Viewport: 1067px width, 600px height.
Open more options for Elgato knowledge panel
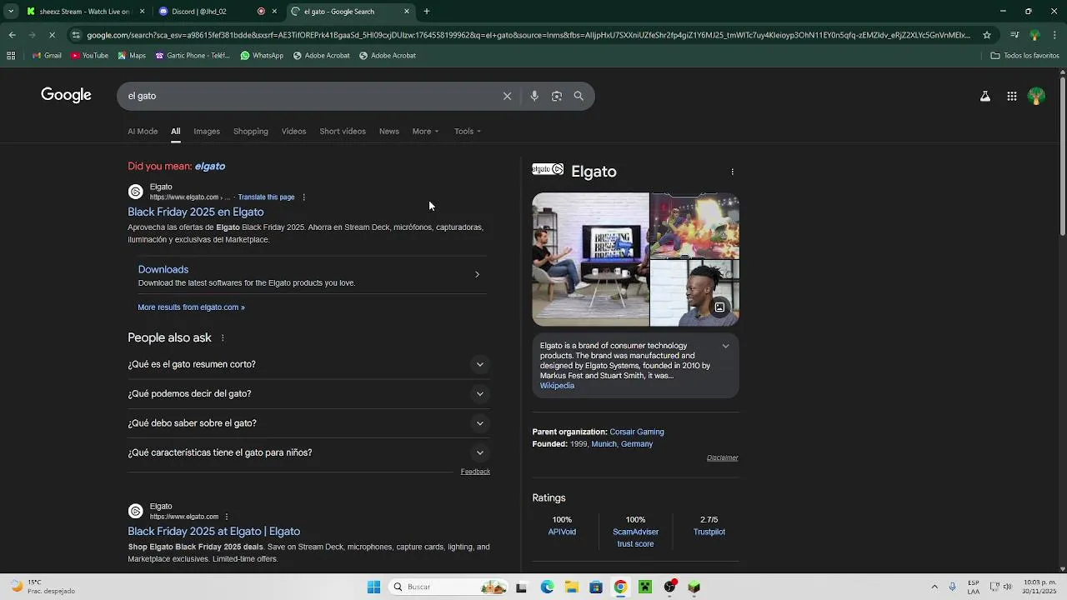click(x=733, y=172)
